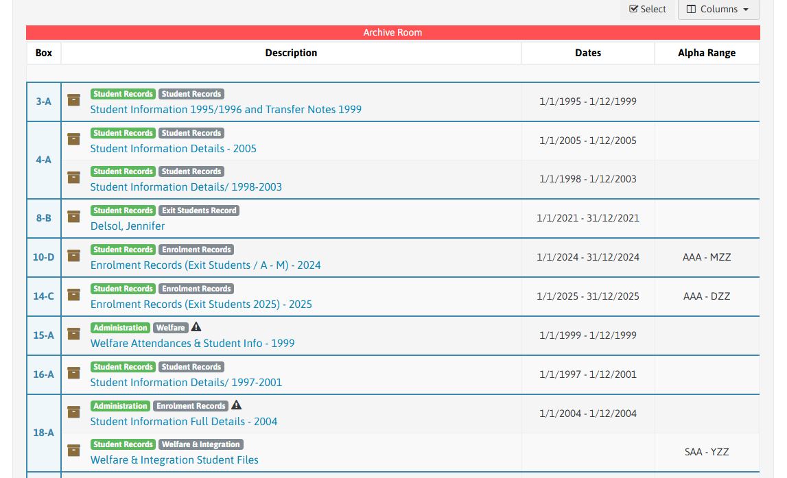Click box label 8-B

coord(44,217)
